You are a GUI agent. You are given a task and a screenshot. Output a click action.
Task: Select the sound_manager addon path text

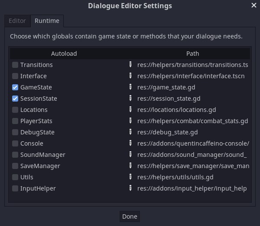point(192,155)
